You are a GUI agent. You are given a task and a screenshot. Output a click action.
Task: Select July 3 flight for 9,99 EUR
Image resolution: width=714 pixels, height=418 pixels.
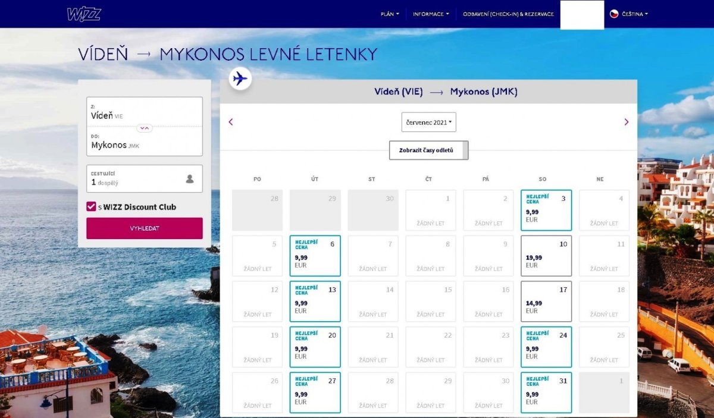pyautogui.click(x=546, y=210)
